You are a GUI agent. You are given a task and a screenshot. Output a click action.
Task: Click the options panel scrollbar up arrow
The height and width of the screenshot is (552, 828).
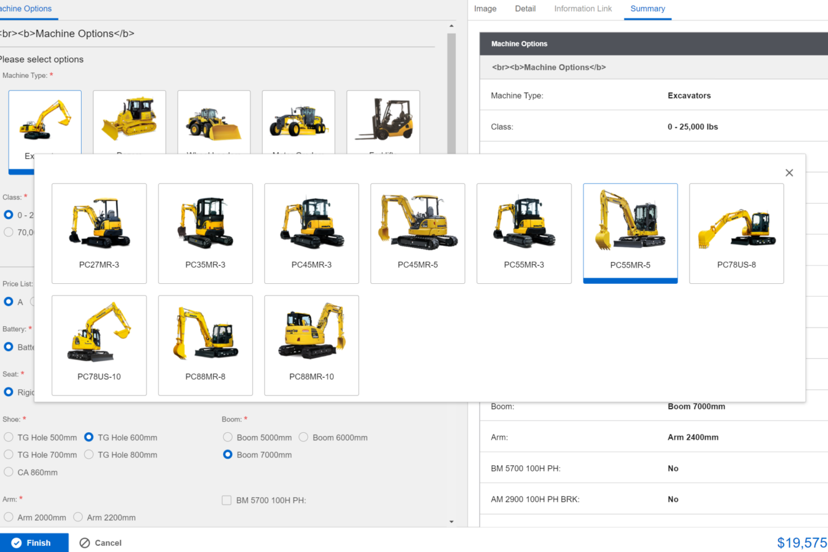click(452, 26)
